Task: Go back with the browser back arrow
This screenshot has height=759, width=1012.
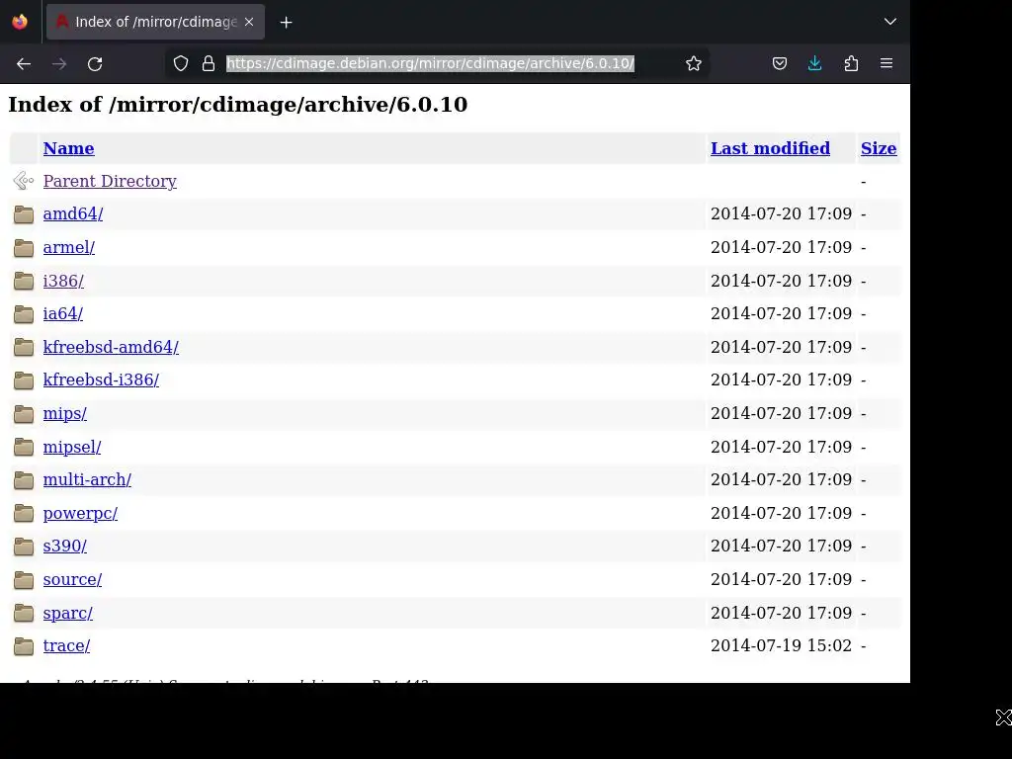Action: (24, 64)
